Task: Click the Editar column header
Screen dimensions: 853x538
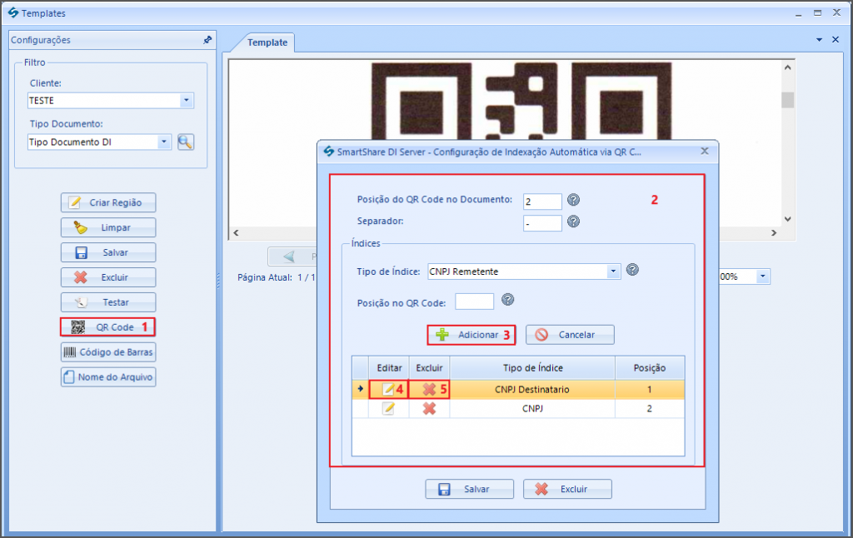Action: [389, 368]
